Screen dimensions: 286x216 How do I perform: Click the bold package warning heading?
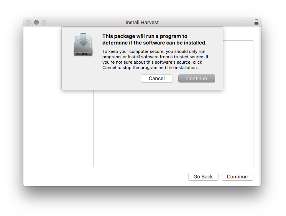[x=154, y=40]
